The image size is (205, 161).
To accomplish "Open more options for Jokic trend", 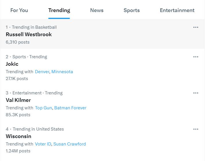I will pyautogui.click(x=196, y=57).
